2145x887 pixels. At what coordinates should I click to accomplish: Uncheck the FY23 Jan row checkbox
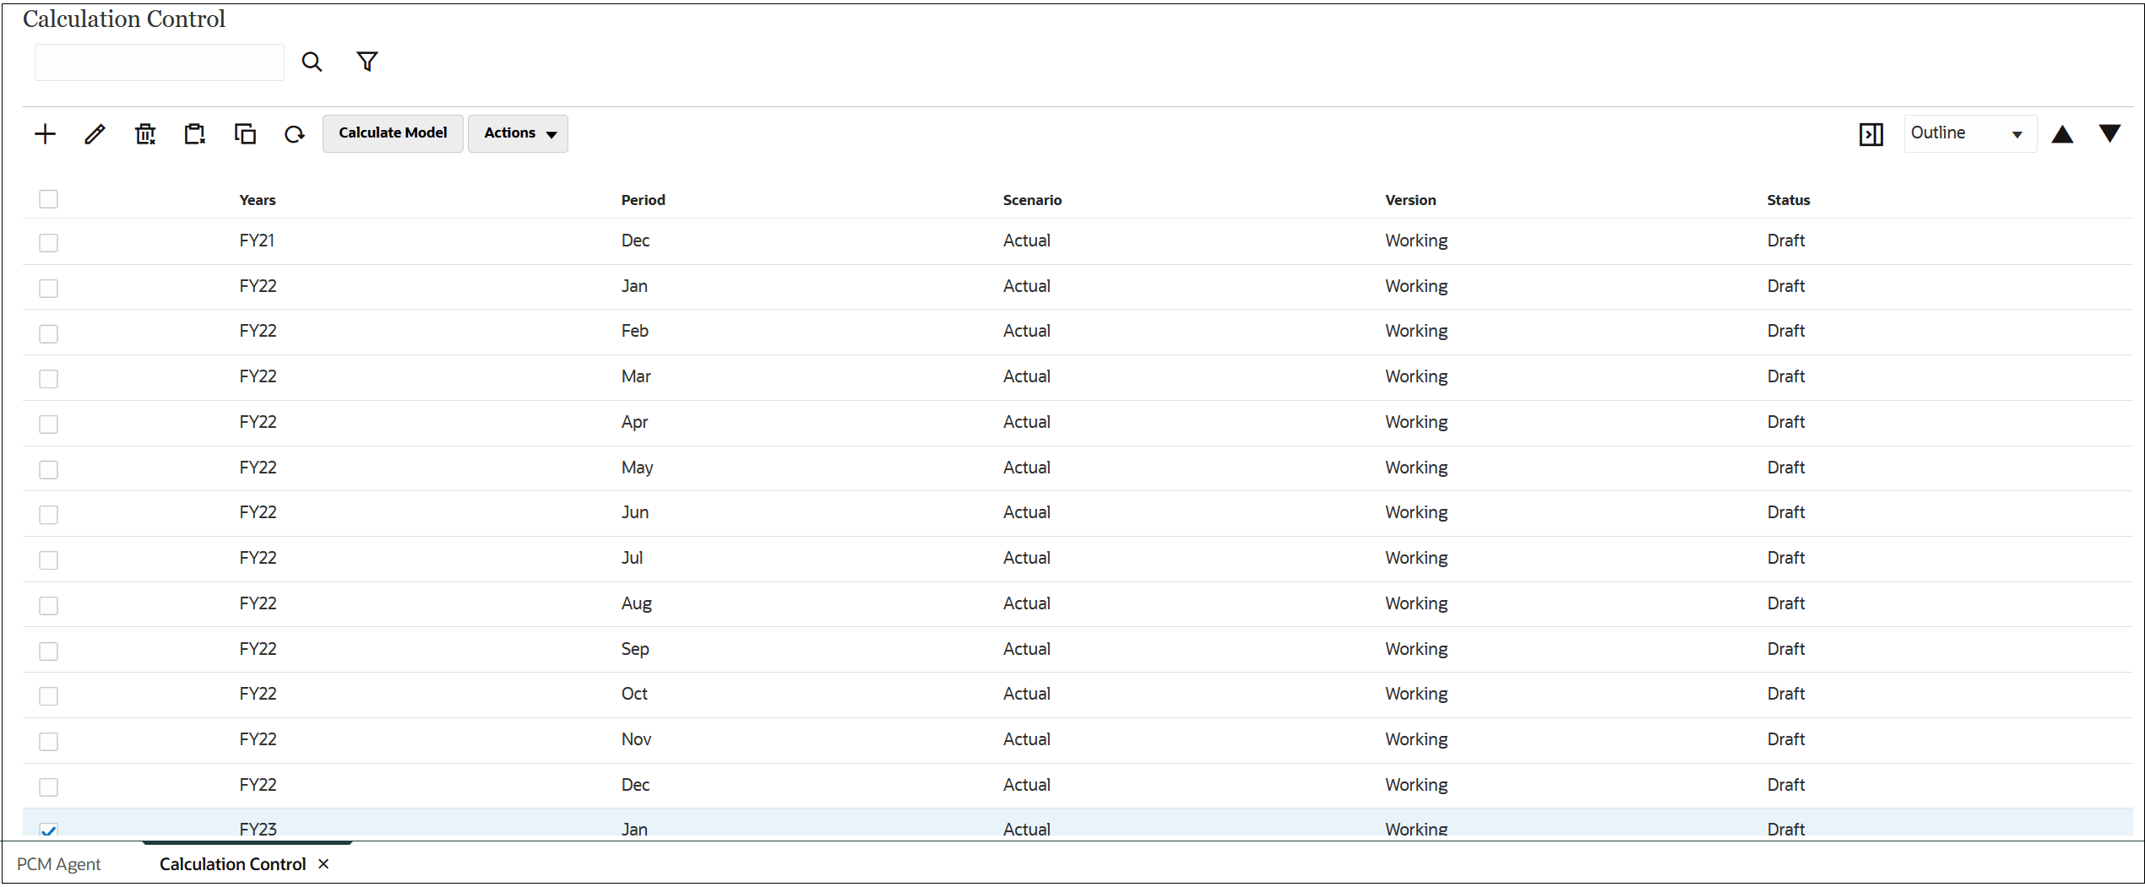[48, 830]
